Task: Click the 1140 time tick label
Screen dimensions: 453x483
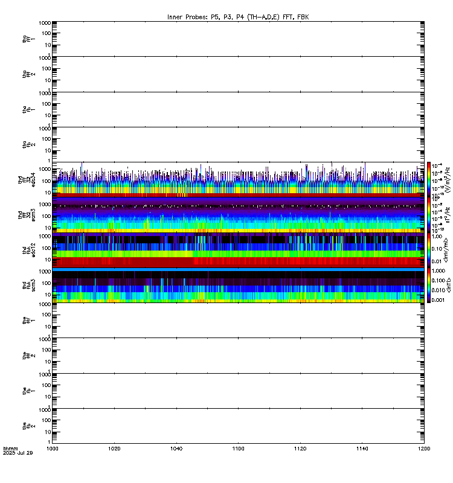Action: [x=362, y=449]
